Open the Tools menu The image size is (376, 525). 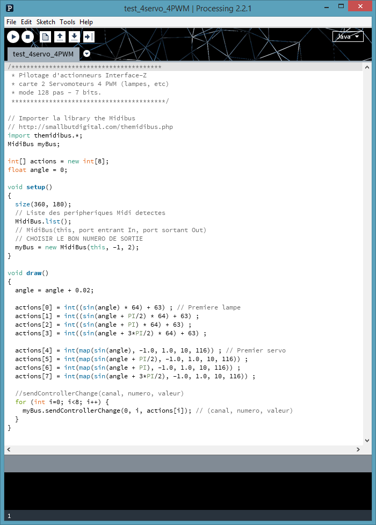68,22
